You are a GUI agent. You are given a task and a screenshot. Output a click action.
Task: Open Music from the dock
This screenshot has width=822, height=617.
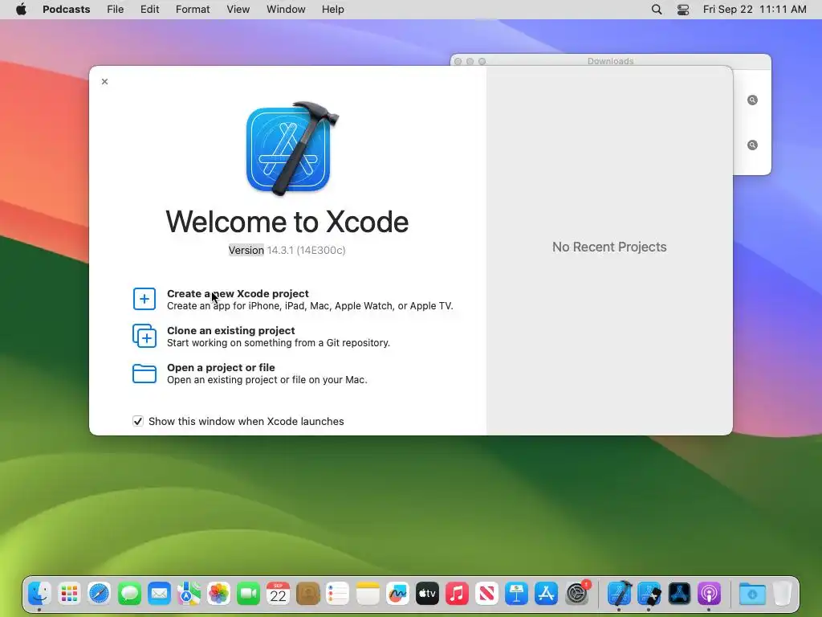(457, 594)
